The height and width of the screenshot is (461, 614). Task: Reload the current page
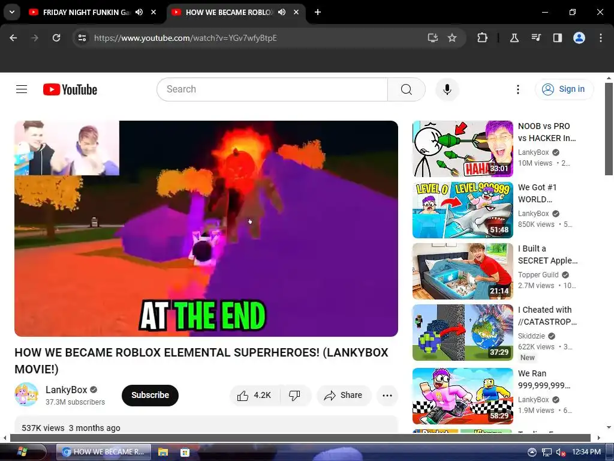(x=56, y=38)
